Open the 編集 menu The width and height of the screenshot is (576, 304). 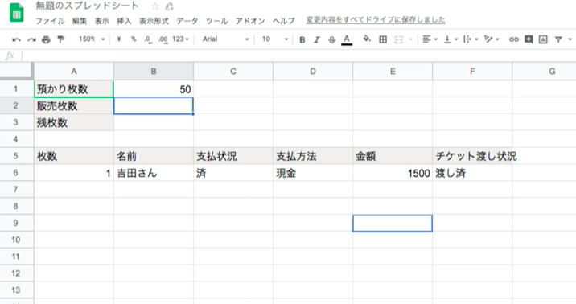[80, 21]
